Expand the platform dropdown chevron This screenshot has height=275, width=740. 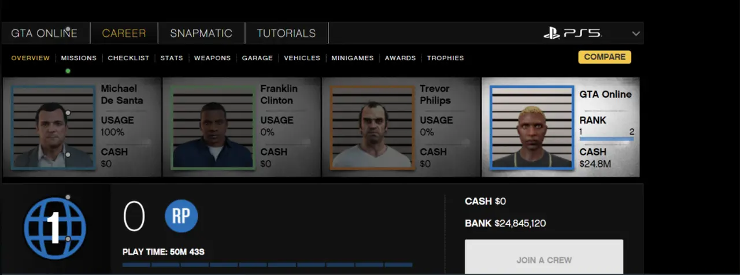636,34
